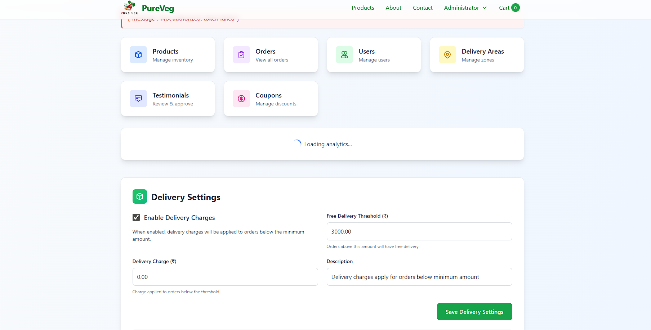Uncheck Enable Delivery Charges

(x=136, y=217)
